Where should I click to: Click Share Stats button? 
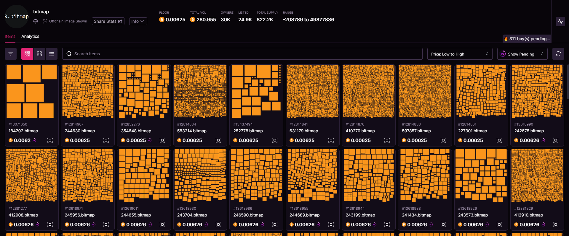[108, 21]
